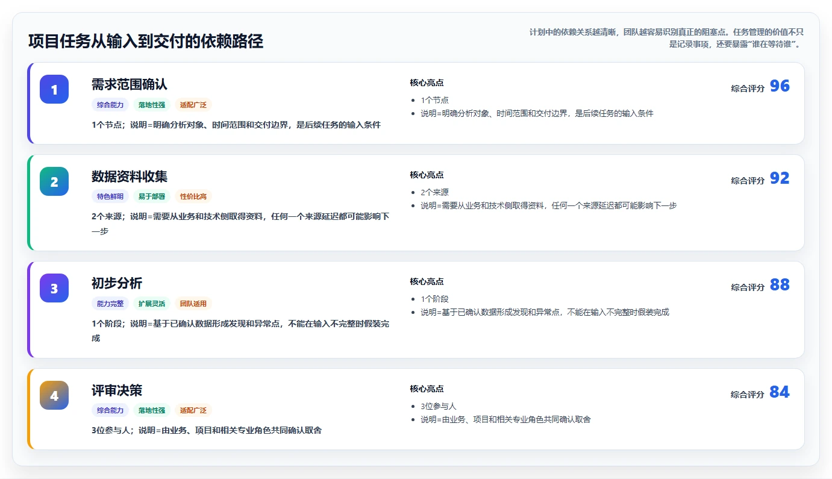Select the 性价比高 tag
The width and height of the screenshot is (832, 479).
pyautogui.click(x=193, y=196)
